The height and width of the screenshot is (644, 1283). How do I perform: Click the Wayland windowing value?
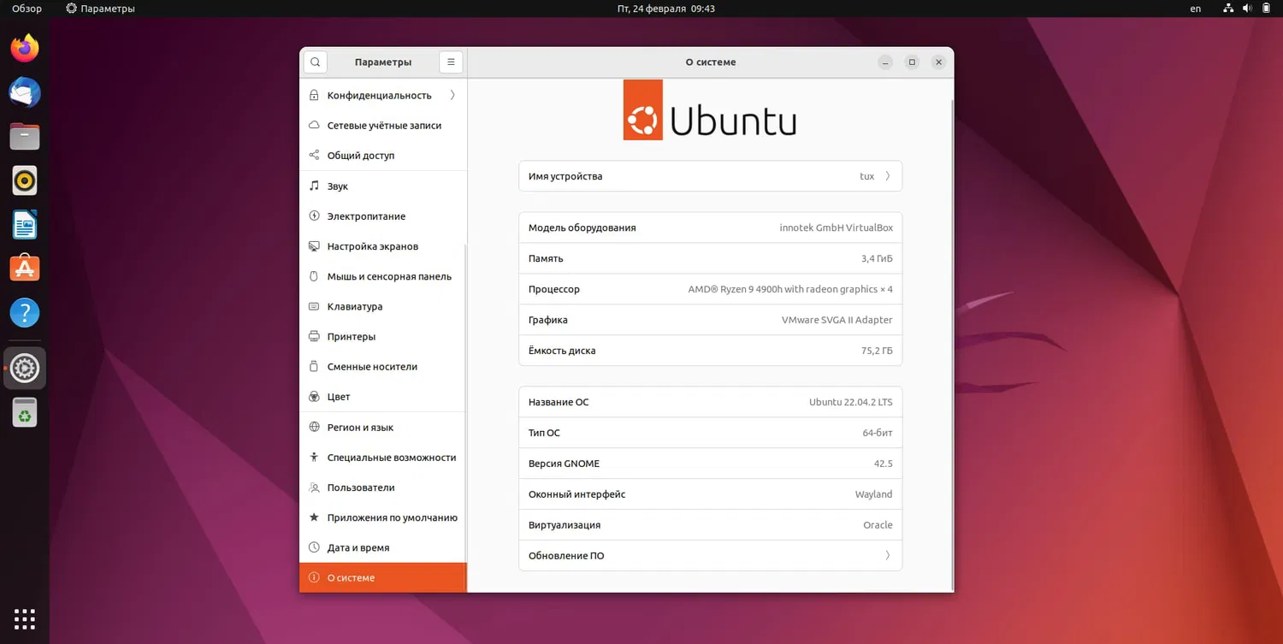[x=874, y=494]
